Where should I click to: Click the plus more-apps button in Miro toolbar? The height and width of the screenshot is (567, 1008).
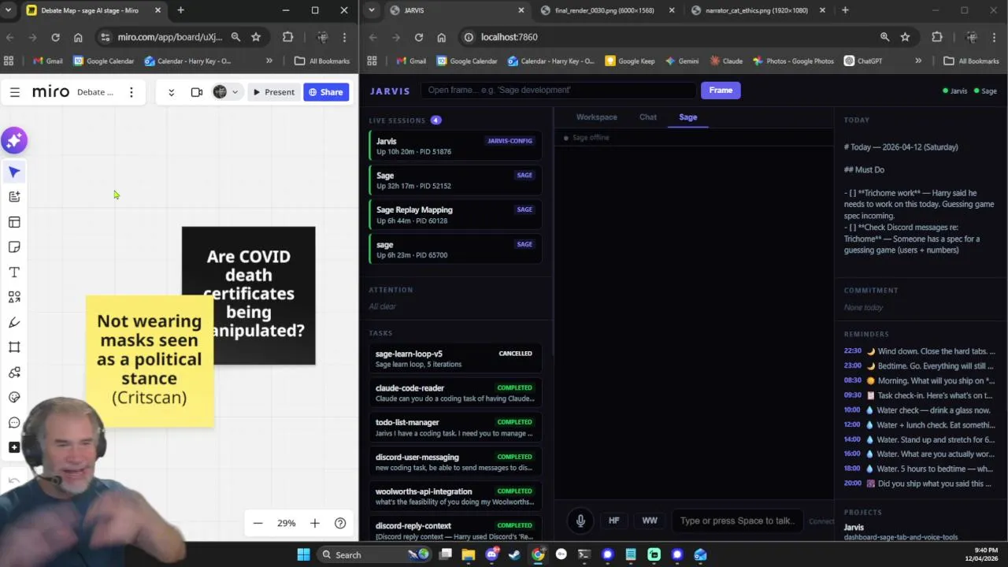tap(14, 447)
